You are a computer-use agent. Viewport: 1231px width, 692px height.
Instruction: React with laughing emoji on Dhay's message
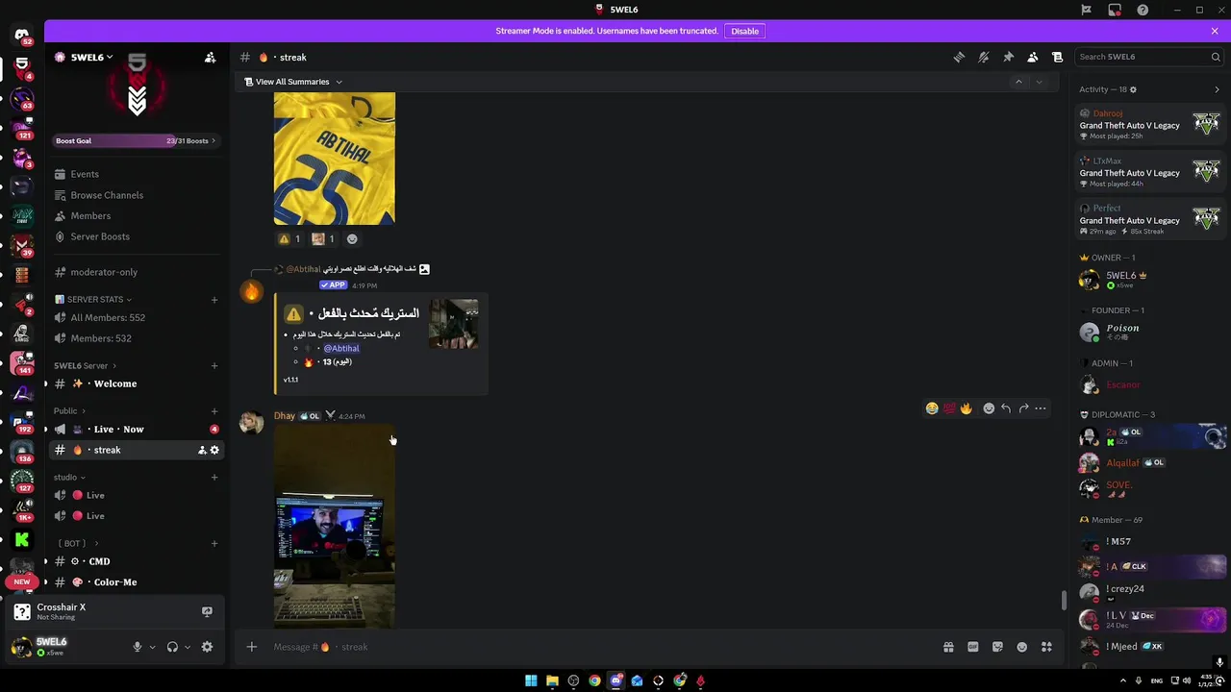click(932, 408)
